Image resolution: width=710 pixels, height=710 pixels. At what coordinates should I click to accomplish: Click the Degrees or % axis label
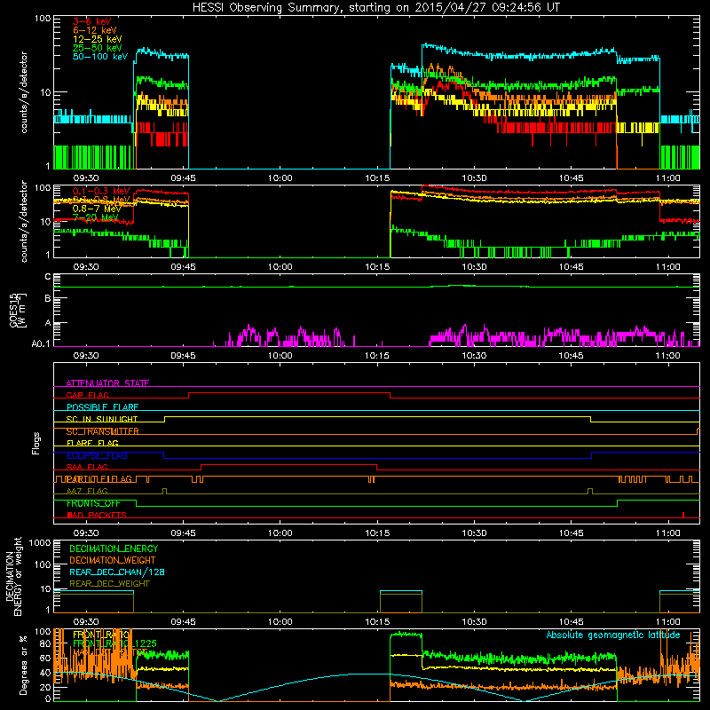[23, 665]
